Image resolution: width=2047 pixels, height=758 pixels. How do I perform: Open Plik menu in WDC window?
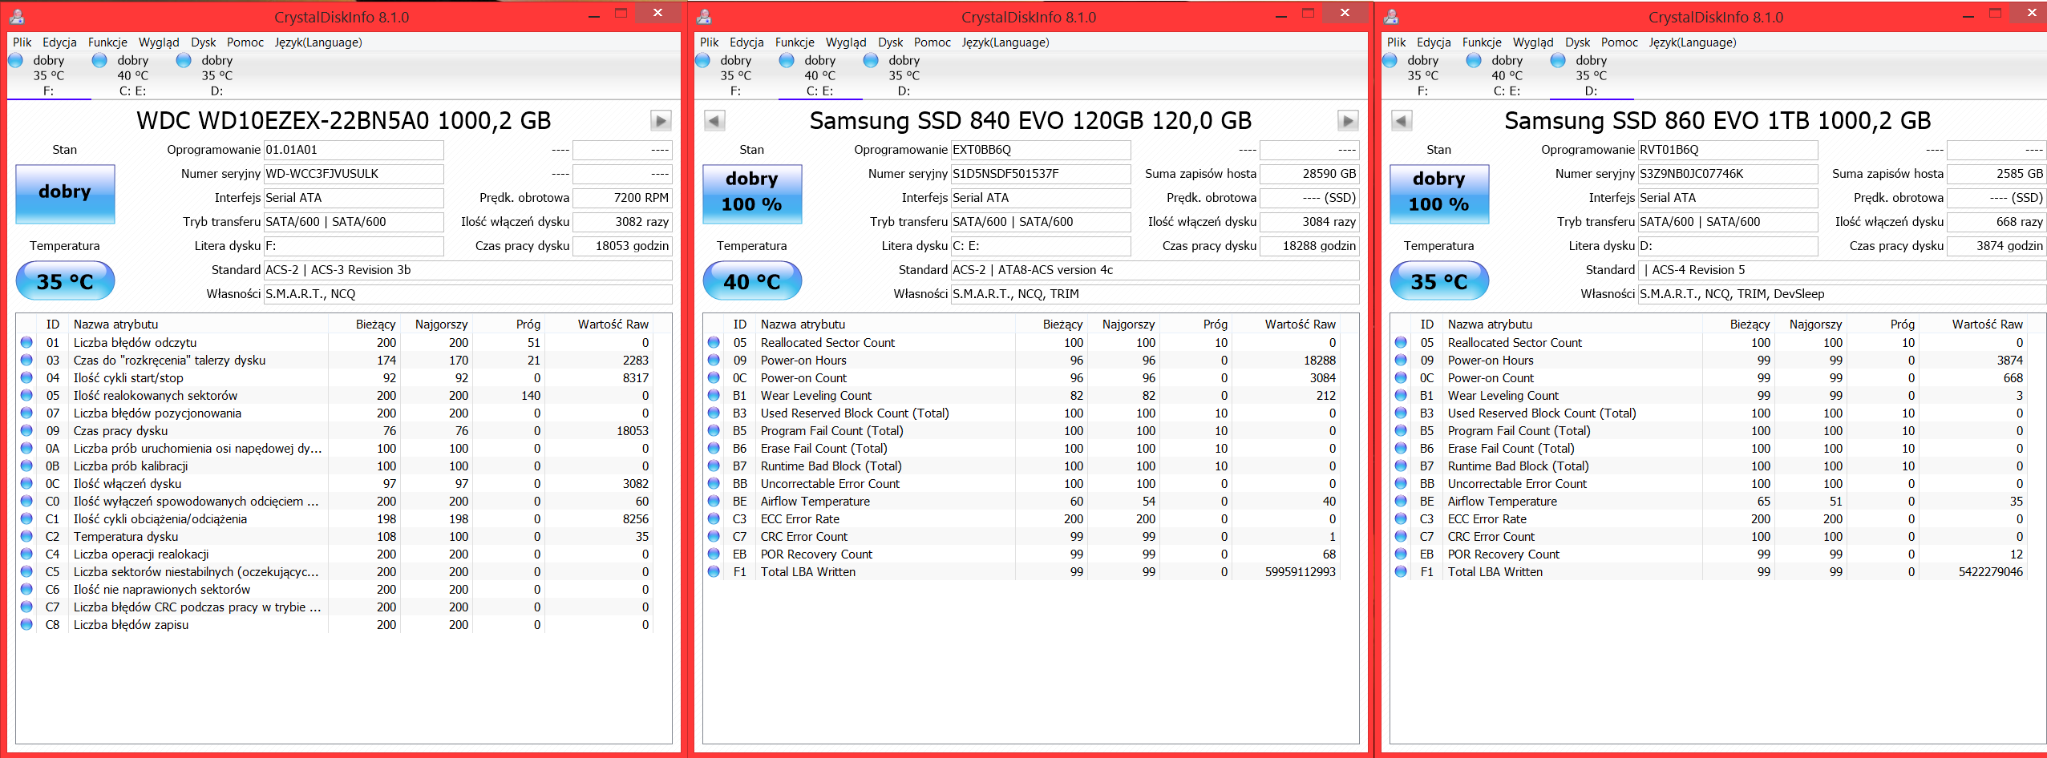pos(22,42)
